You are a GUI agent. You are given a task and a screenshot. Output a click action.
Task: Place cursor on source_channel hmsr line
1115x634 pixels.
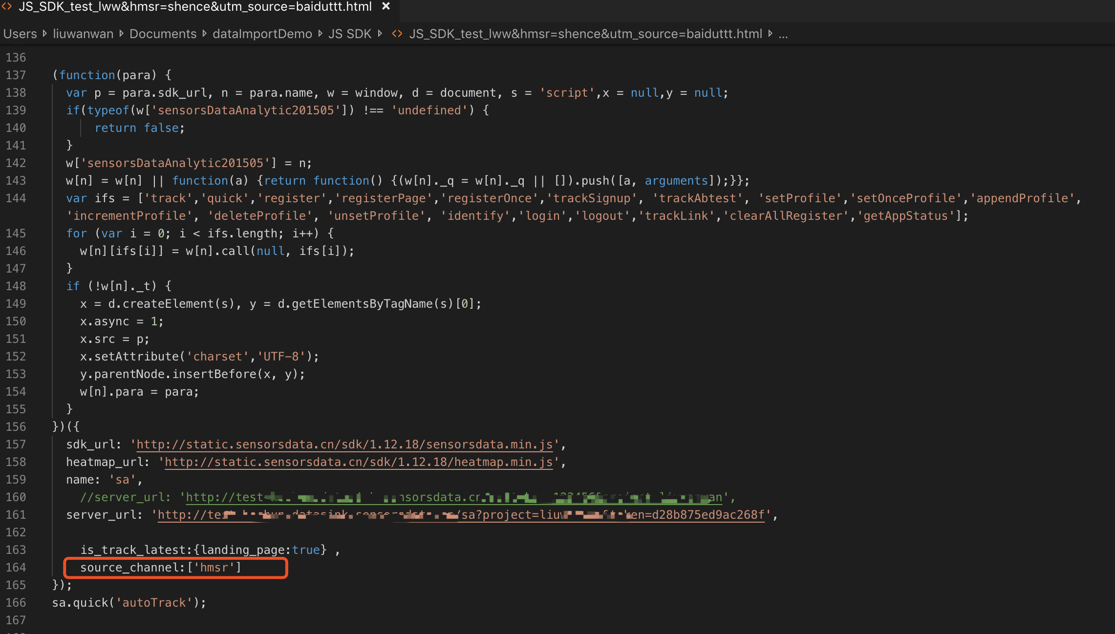click(x=161, y=568)
